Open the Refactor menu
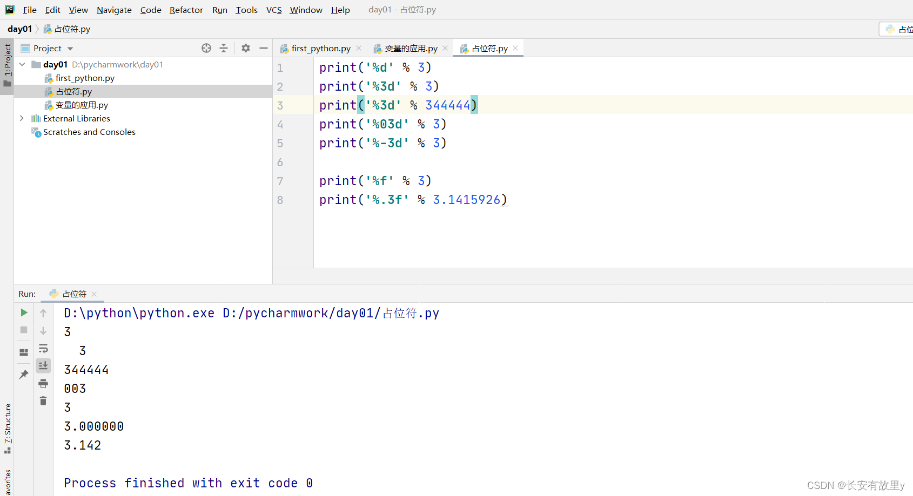913x496 pixels. point(186,10)
